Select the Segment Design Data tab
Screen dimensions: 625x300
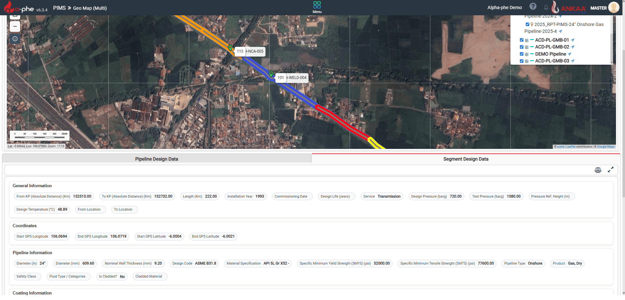(465, 159)
